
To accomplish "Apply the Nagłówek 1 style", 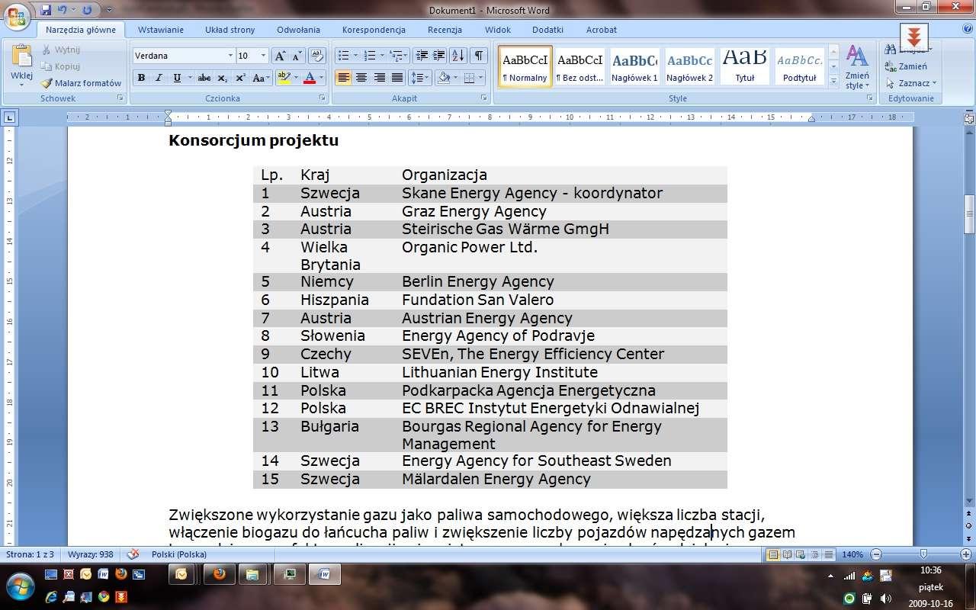I will coord(634,67).
